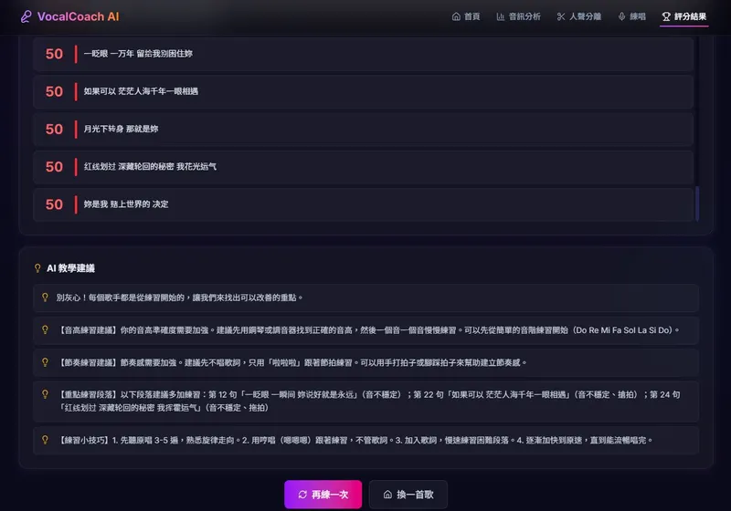Click the 節奏練習建議 tip text
731x511 pixels.
[291, 362]
